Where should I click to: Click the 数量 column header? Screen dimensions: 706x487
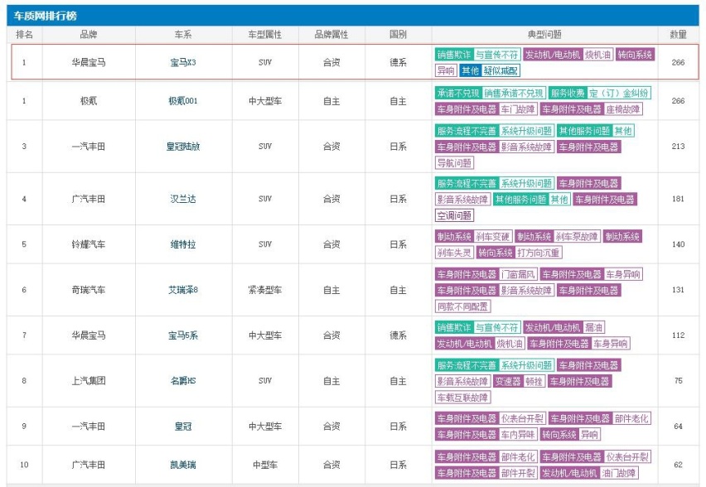click(x=678, y=35)
